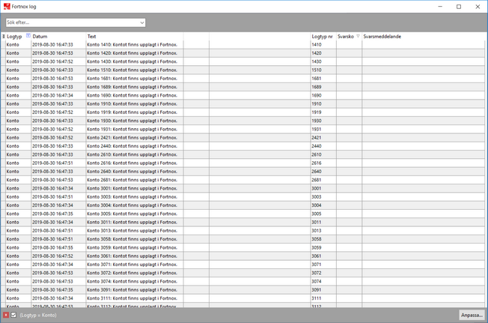This screenshot has width=488, height=323.
Task: Click Logtyp cell in the Konto 3074 row
Action: pyautogui.click(x=19, y=281)
